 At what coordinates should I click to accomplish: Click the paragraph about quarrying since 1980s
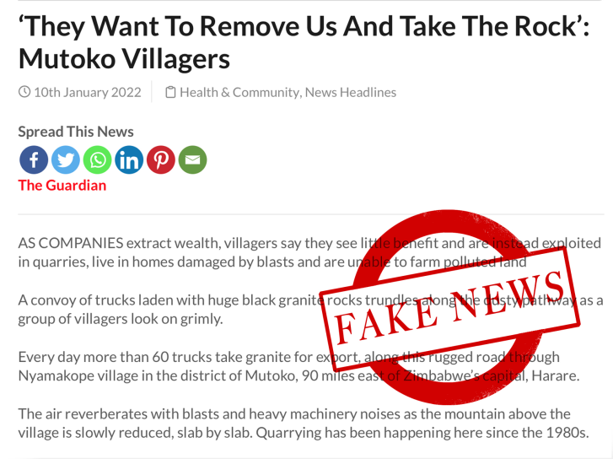point(304,424)
